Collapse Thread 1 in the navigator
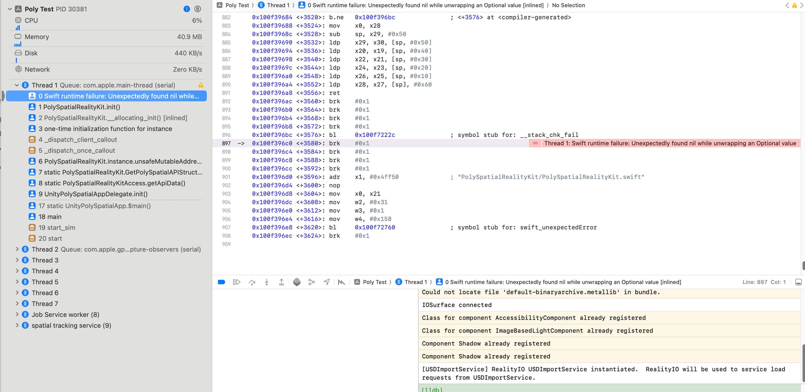 click(17, 85)
